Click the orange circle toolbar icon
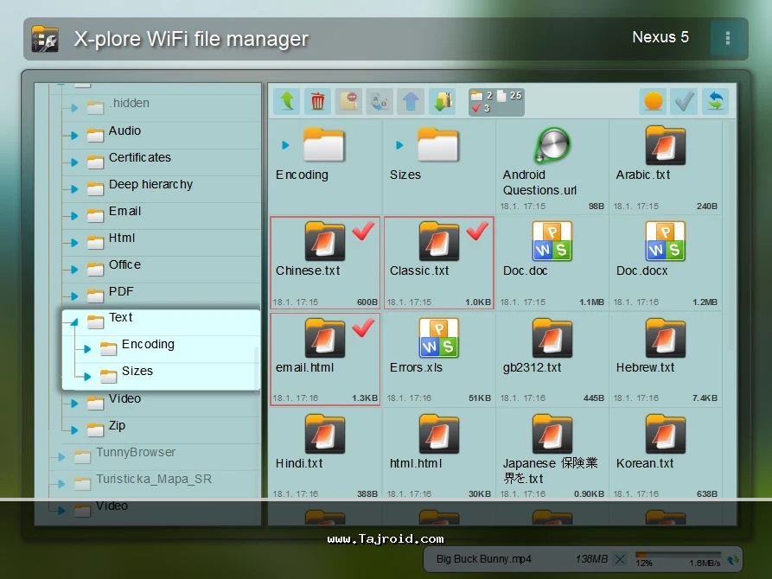 tap(654, 101)
